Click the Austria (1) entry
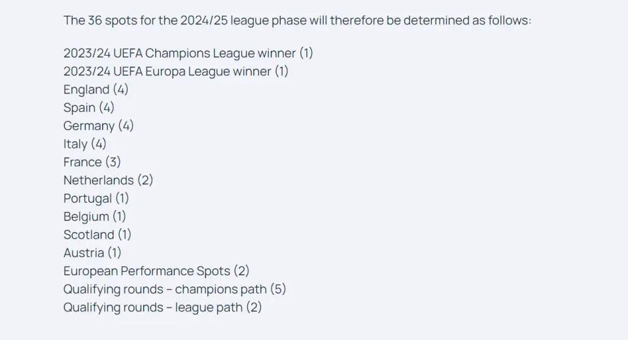Viewport: 628px width, 340px height. [92, 252]
